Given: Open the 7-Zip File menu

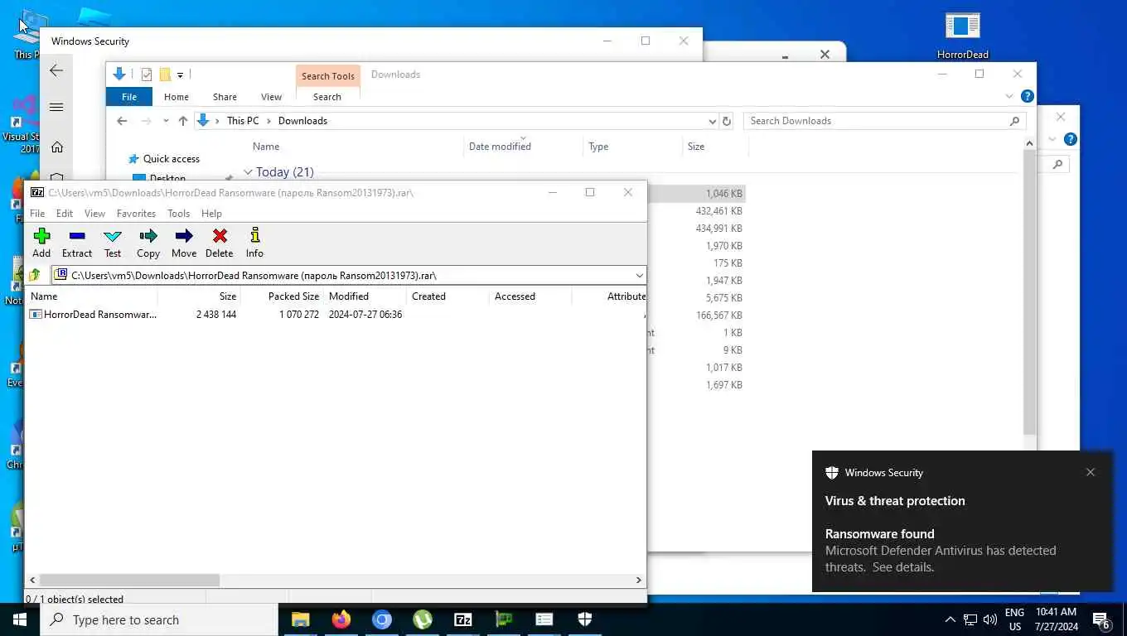Looking at the screenshot, I should (x=37, y=214).
